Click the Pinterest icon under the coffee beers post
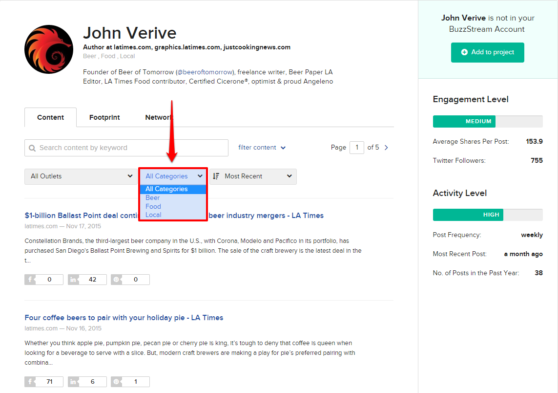 [117, 381]
